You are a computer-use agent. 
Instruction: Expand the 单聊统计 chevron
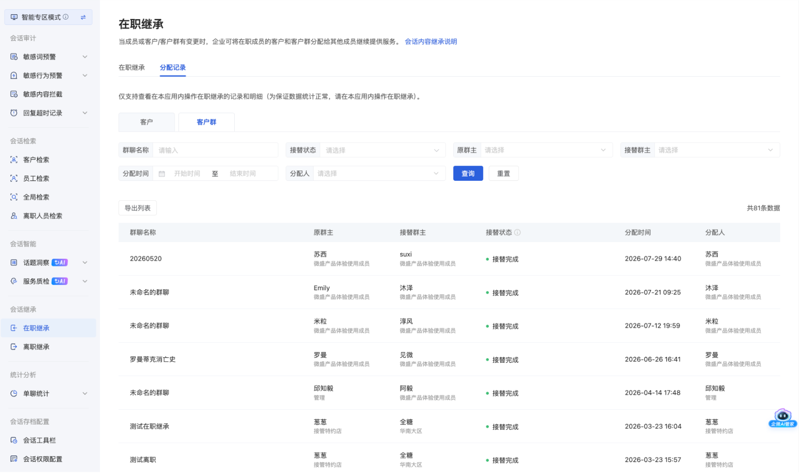[x=85, y=394]
